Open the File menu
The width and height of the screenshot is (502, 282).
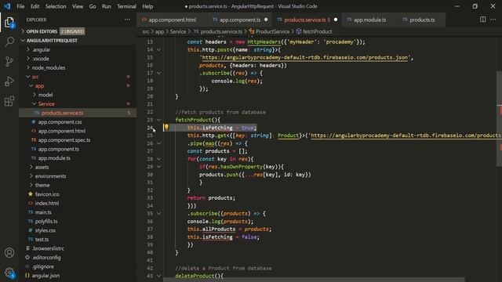[x=20, y=6]
